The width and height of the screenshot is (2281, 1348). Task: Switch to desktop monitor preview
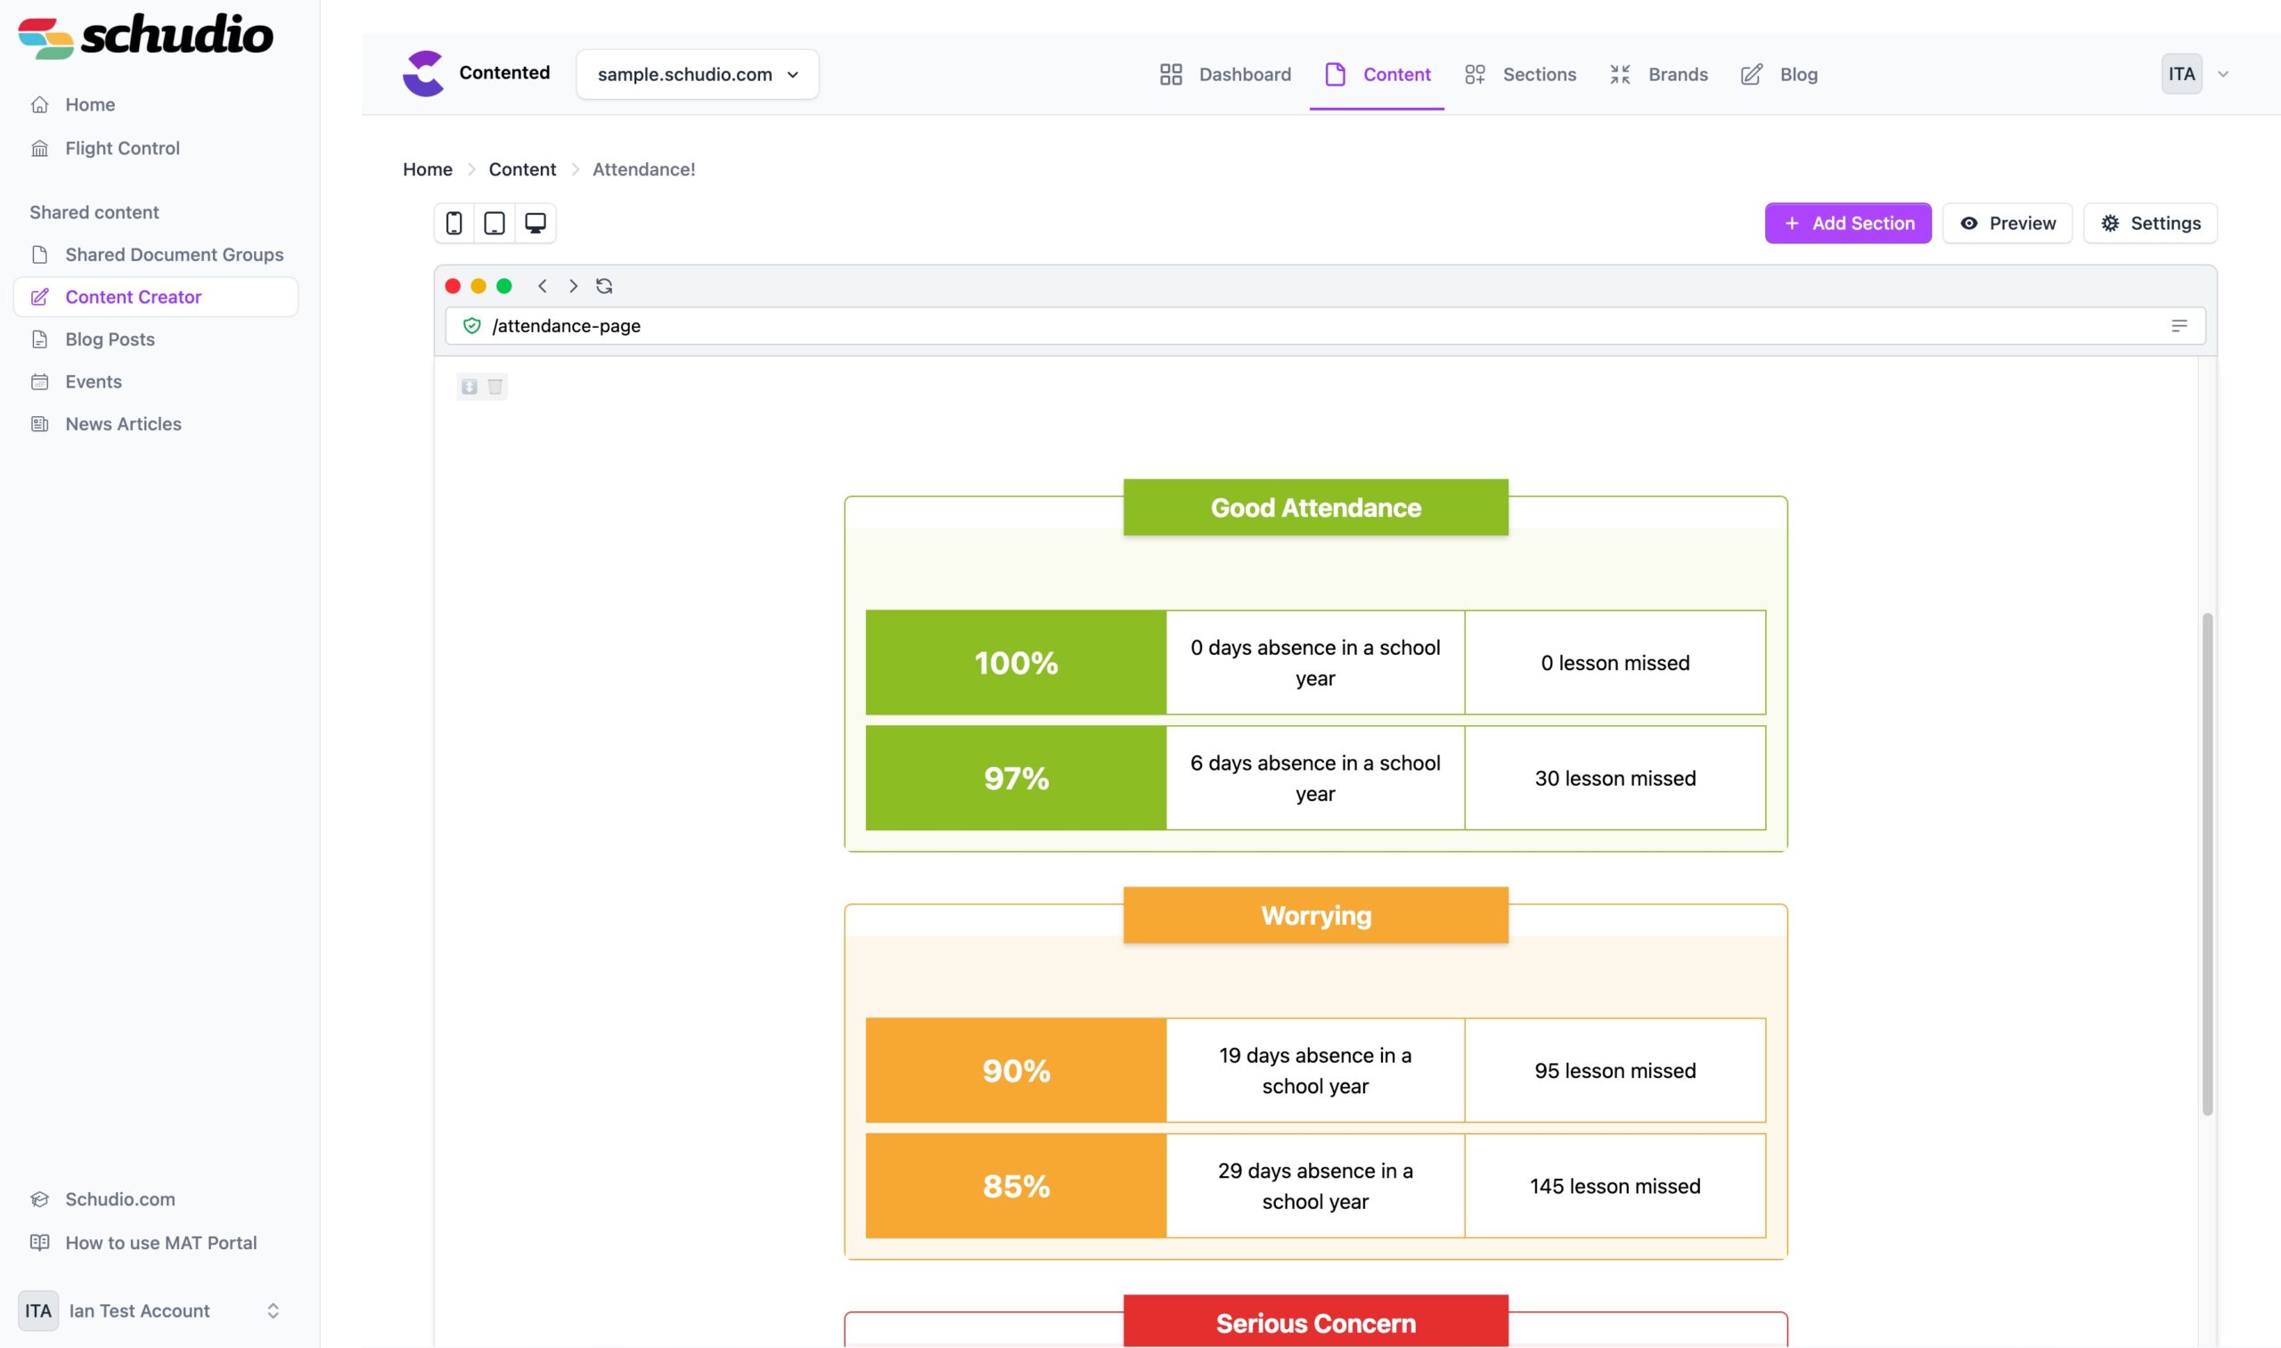point(535,224)
